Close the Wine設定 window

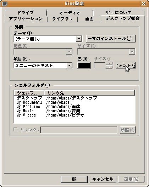(144, 4)
